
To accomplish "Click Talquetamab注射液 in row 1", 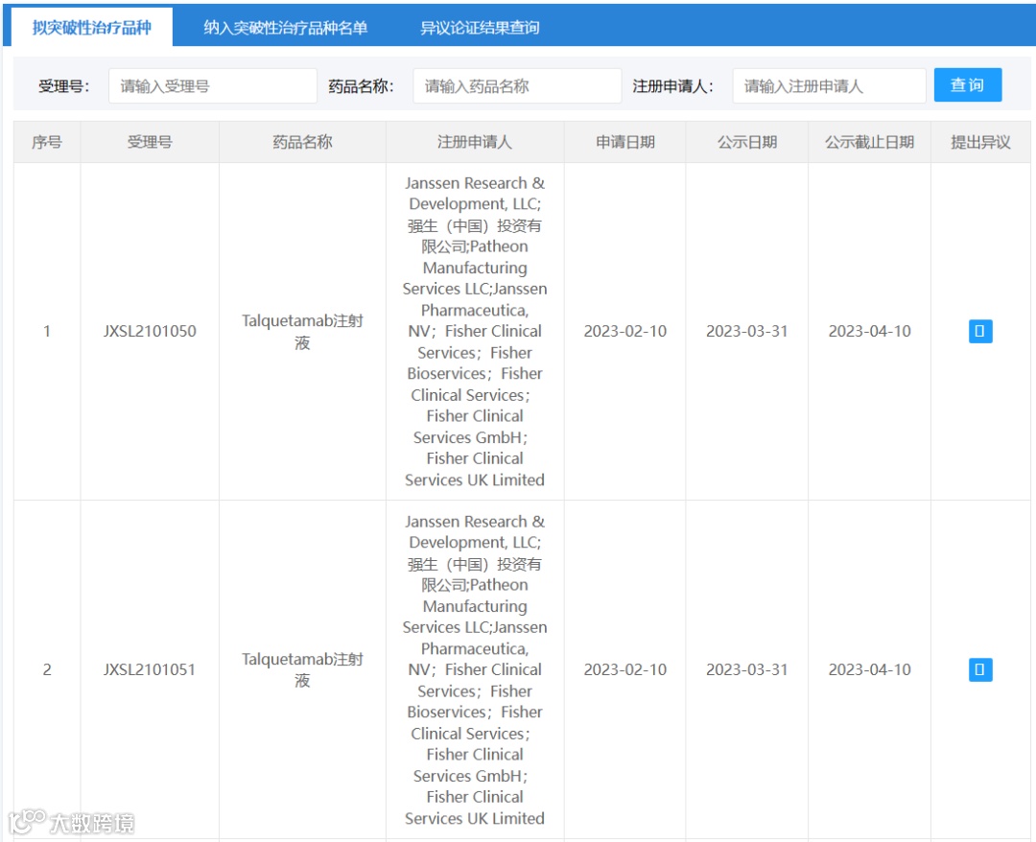I will (302, 332).
